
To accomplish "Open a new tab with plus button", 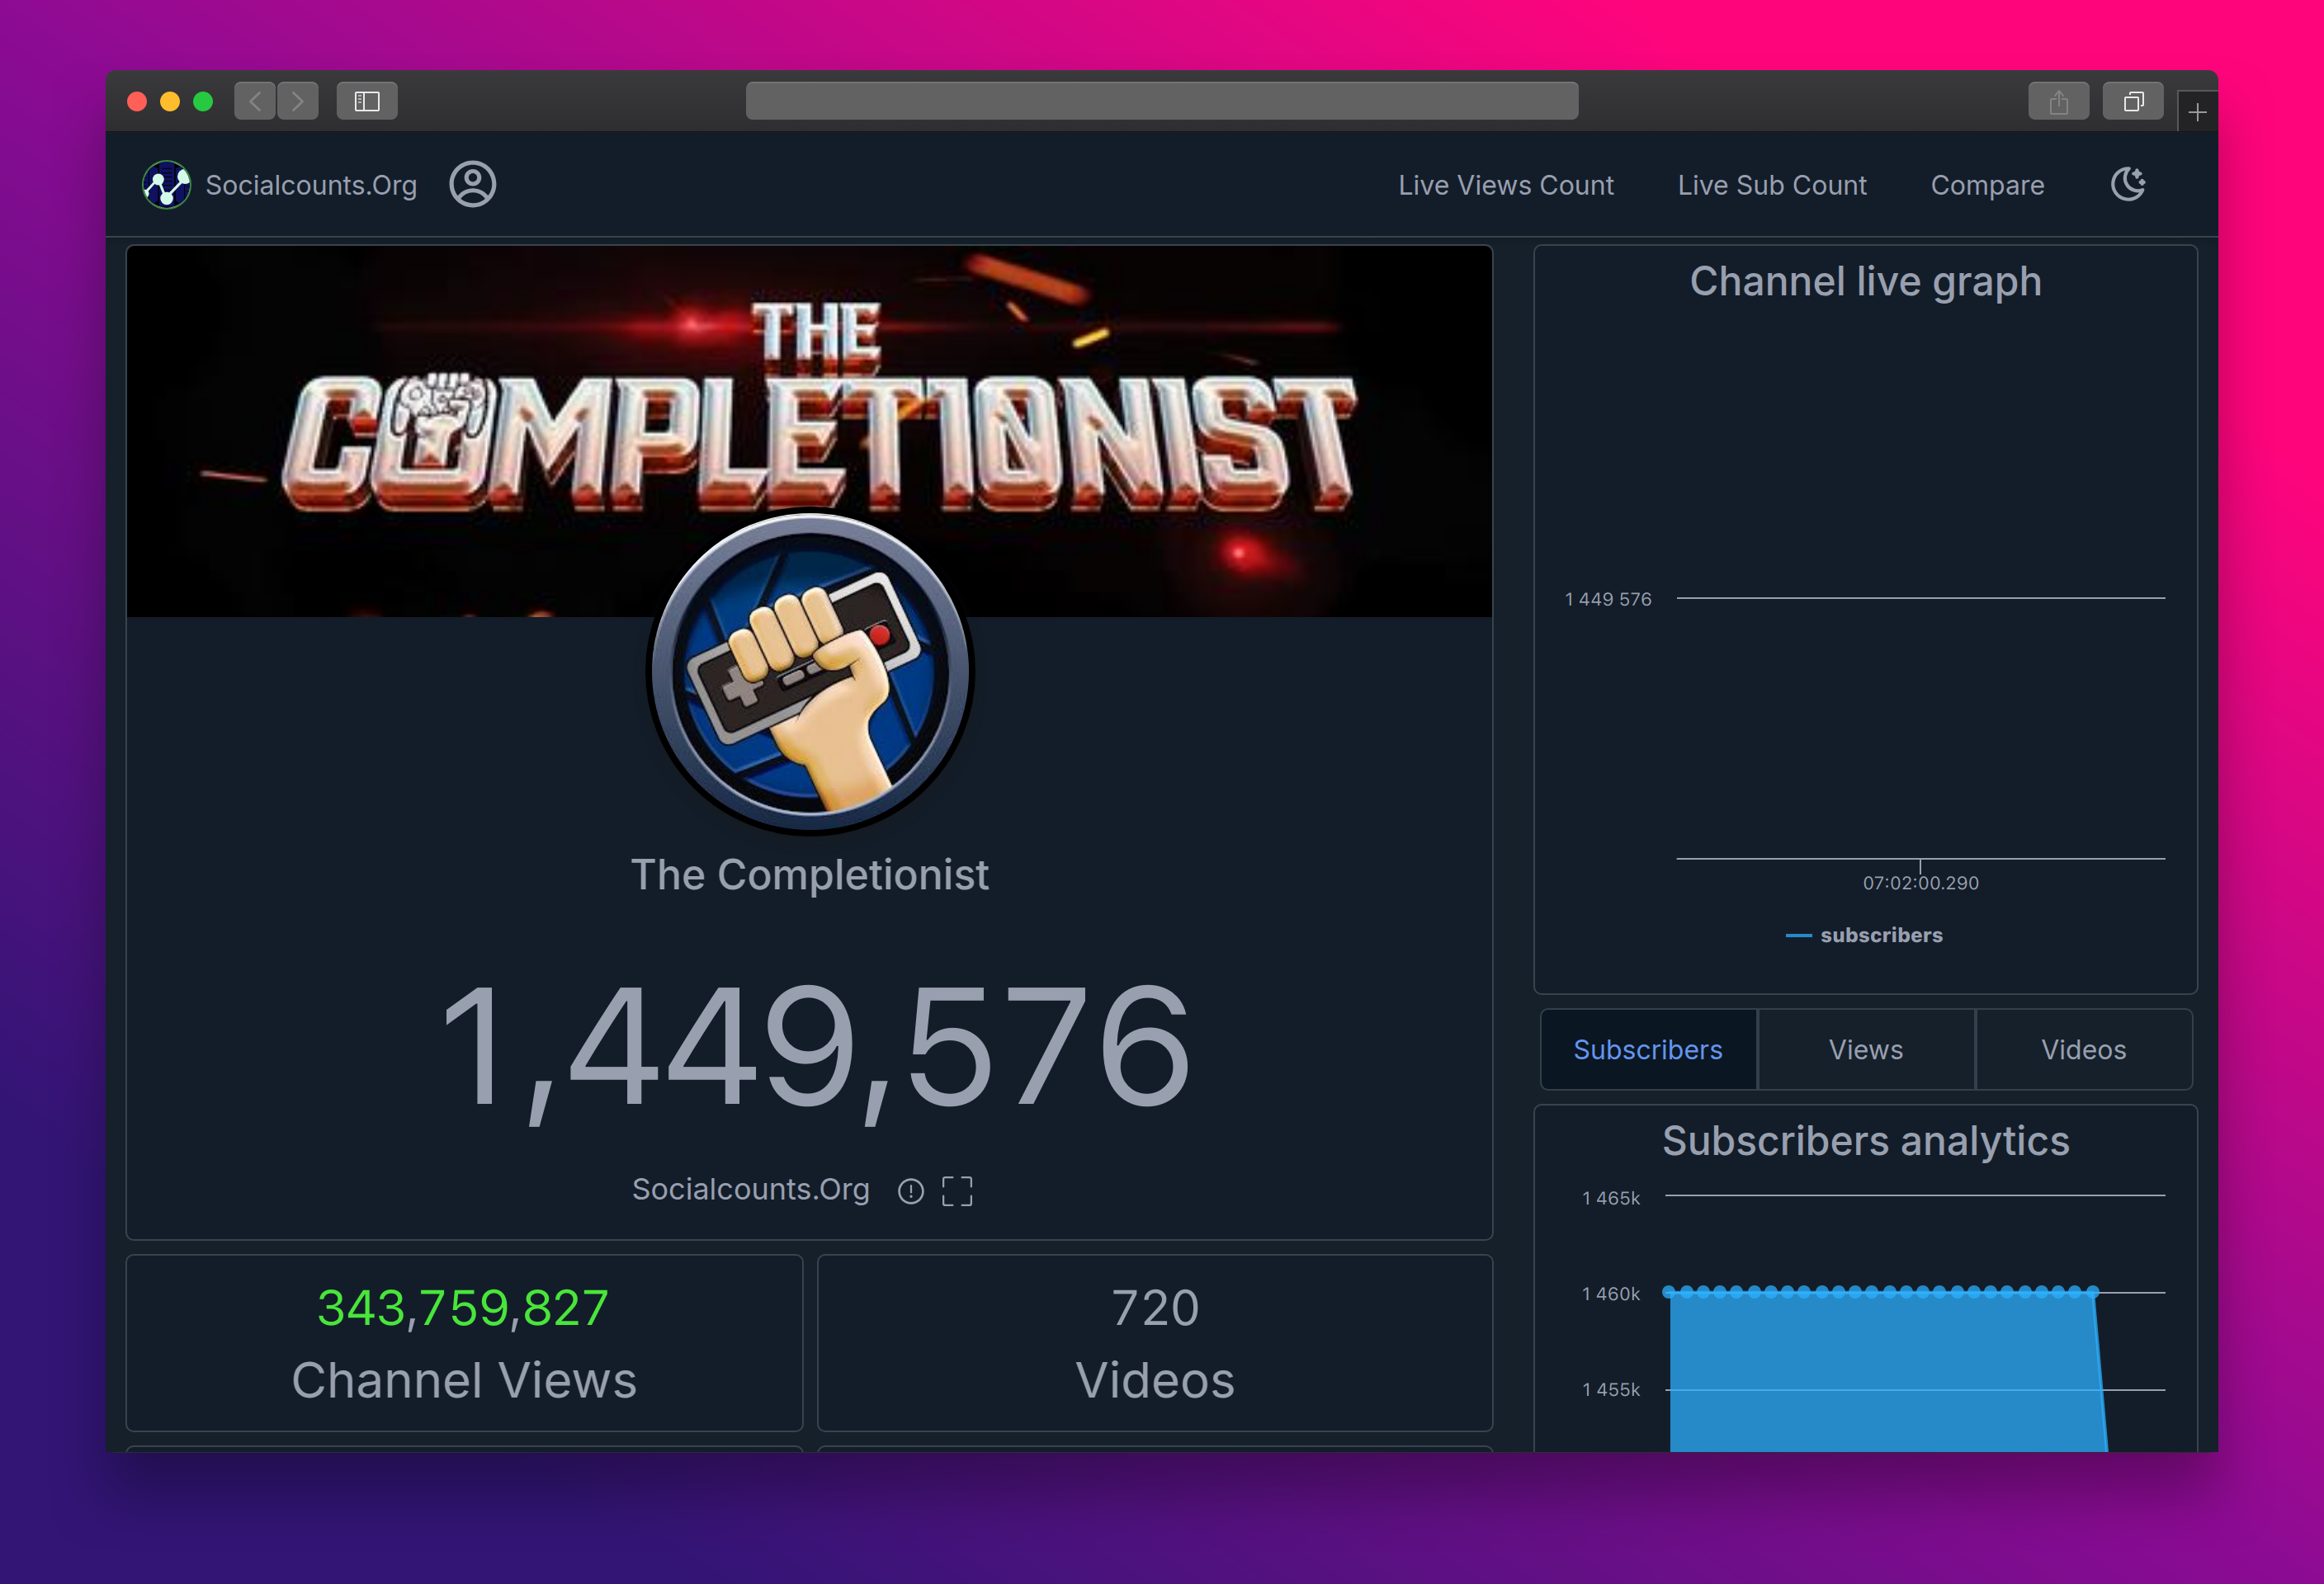I will point(2197,112).
